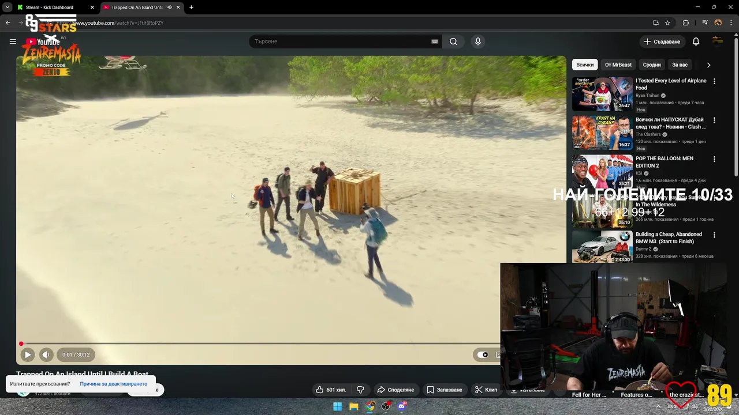
Task: Open the media controls icon in the toolbar
Action: 705,23
